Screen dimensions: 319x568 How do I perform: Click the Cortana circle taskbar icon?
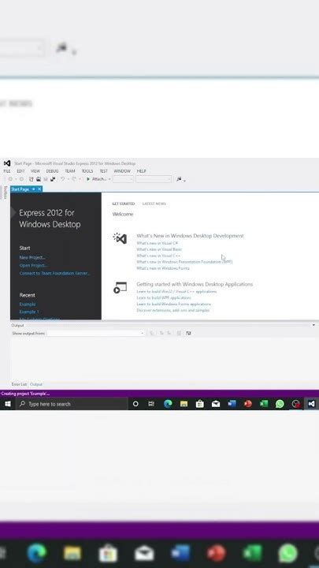point(135,404)
